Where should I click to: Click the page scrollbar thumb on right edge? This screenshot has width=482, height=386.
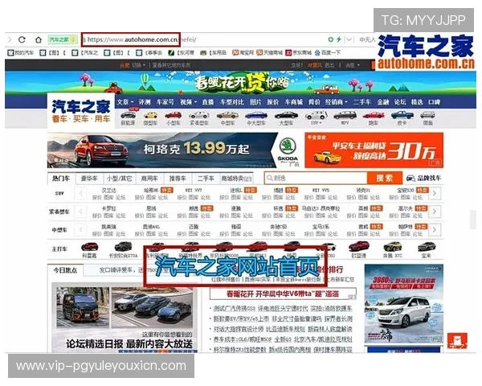(x=473, y=220)
